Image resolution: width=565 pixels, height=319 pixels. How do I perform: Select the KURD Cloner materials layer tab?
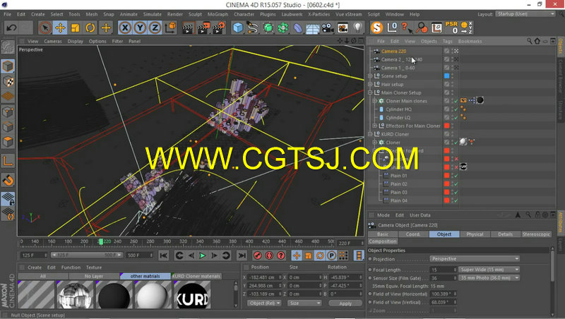pyautogui.click(x=196, y=276)
